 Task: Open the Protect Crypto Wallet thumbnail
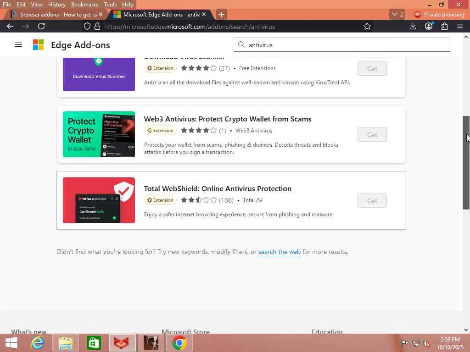point(99,134)
